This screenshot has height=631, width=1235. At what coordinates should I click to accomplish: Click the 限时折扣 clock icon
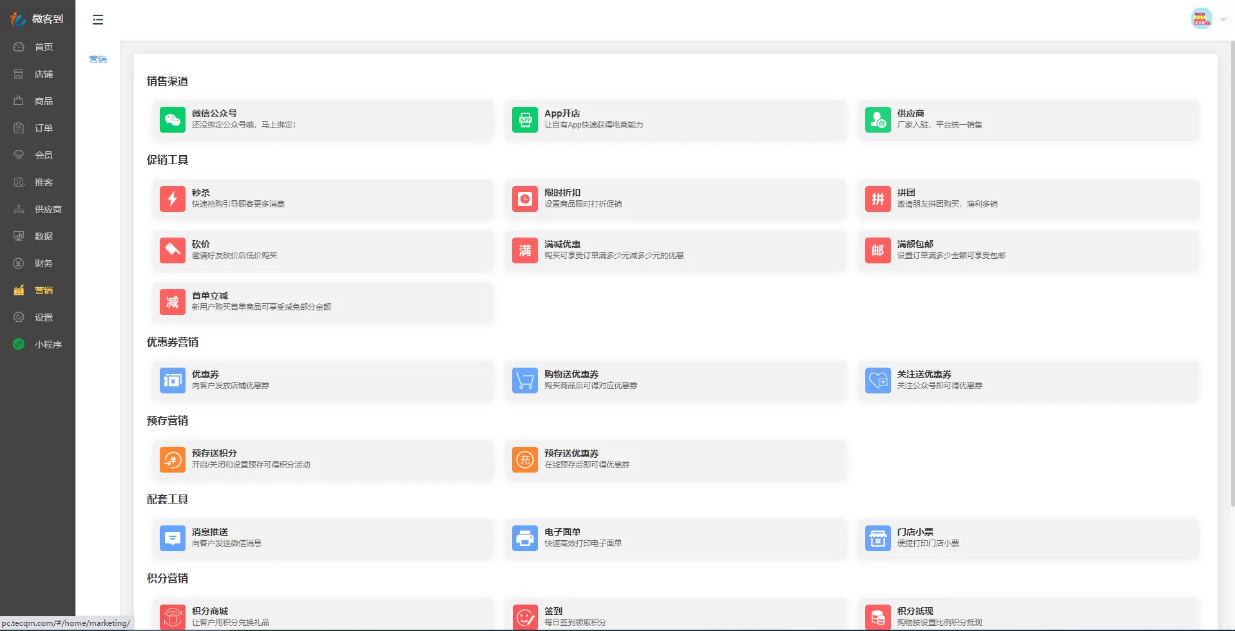(525, 199)
